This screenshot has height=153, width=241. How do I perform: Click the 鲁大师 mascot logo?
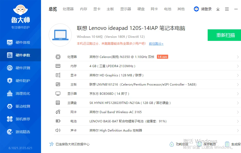coord(21,10)
